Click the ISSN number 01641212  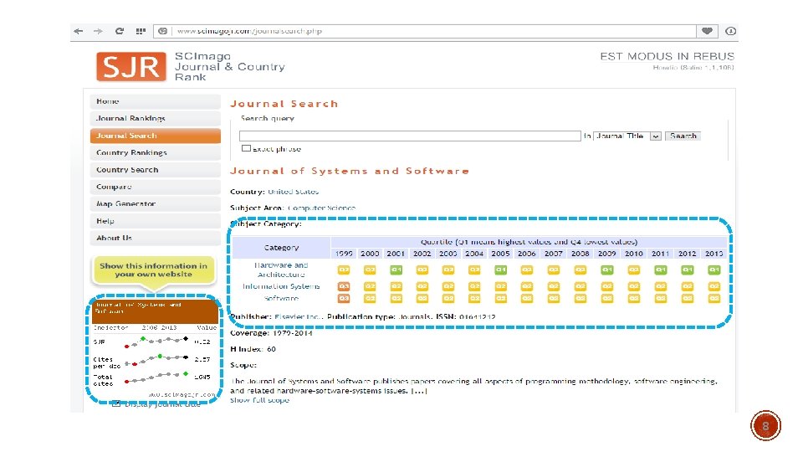click(x=477, y=316)
